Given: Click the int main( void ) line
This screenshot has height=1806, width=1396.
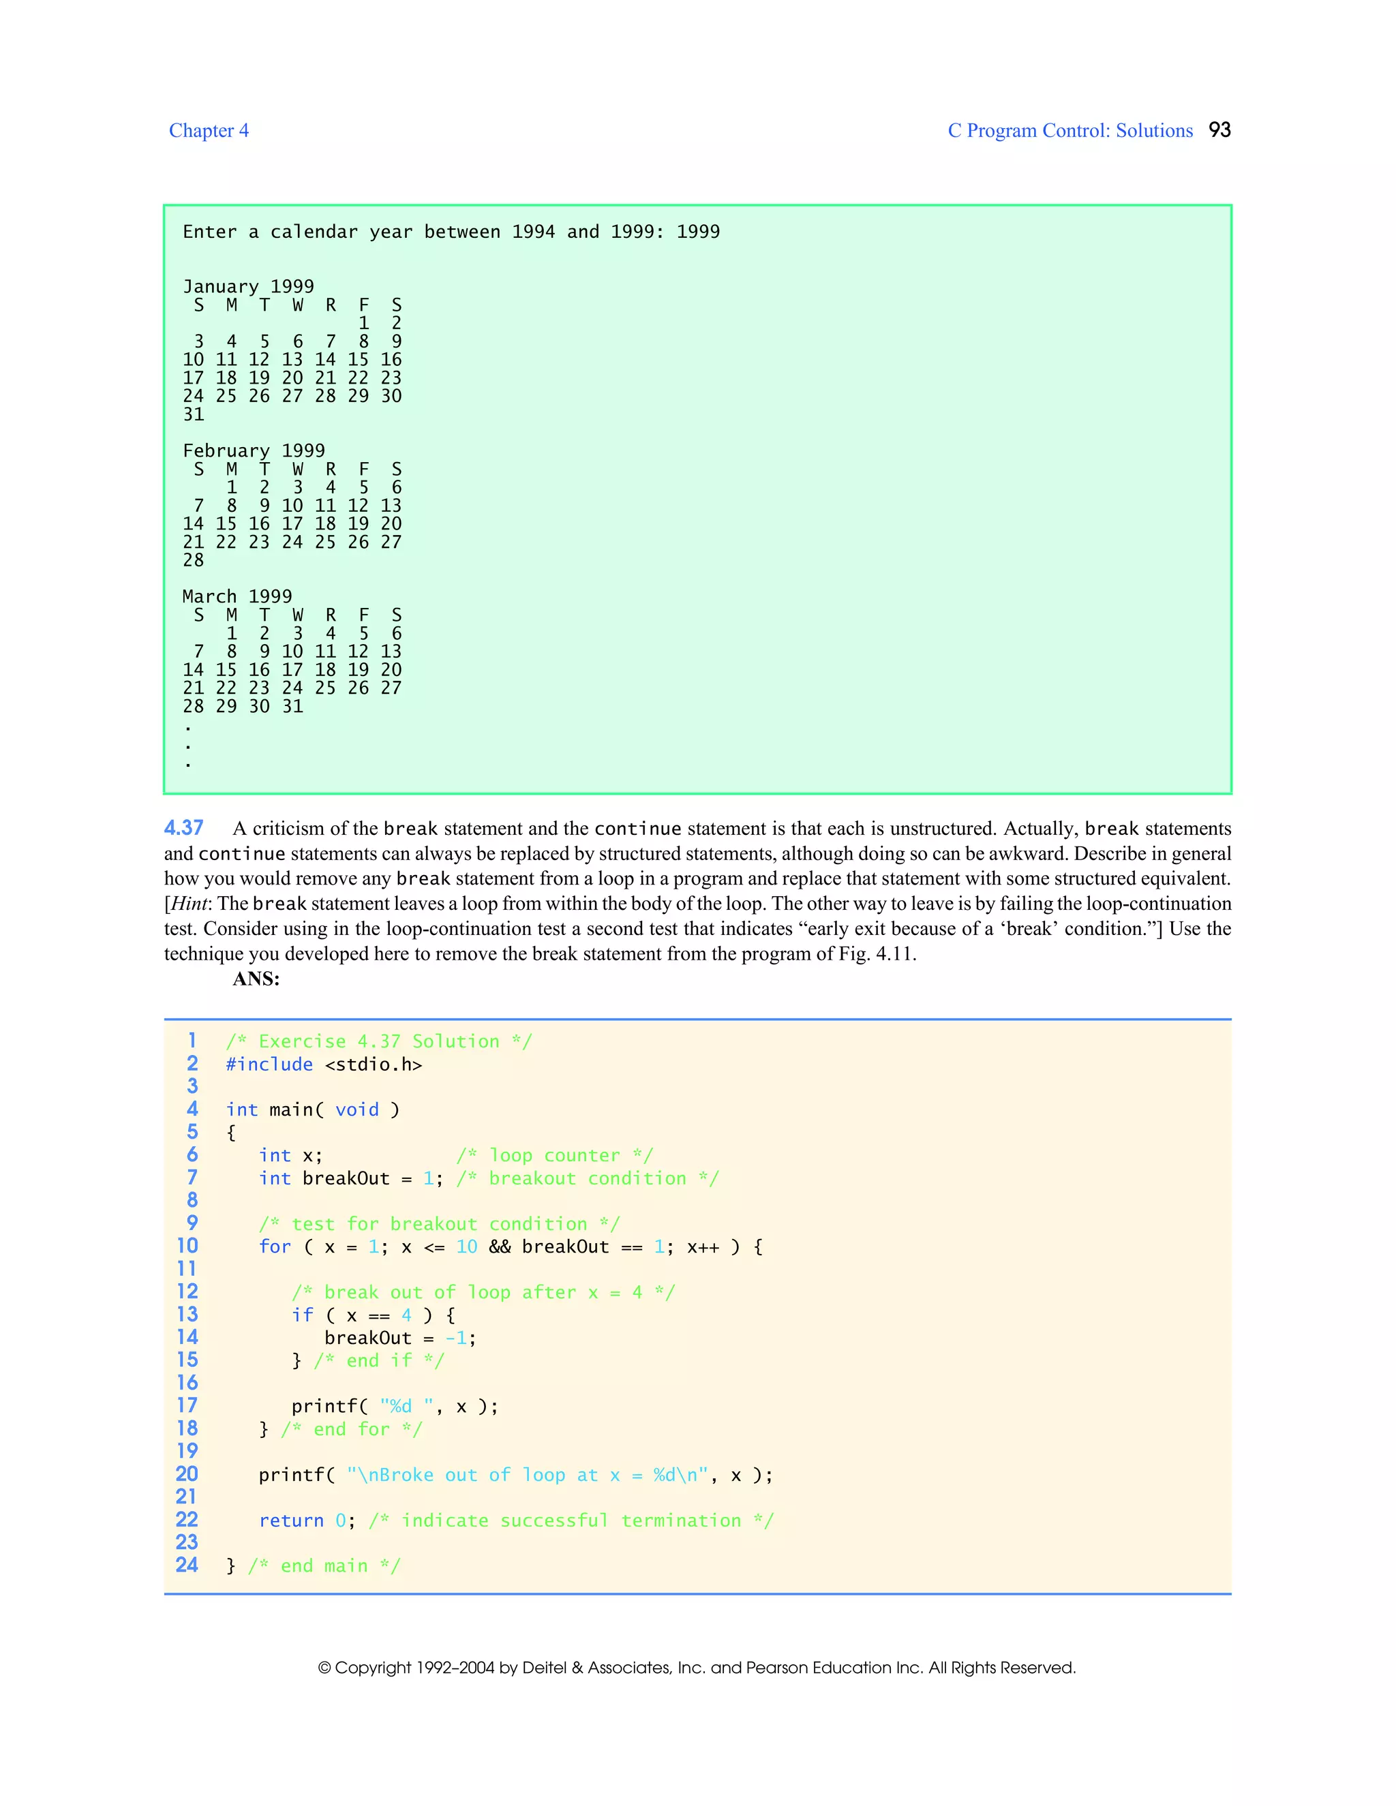Looking at the screenshot, I should pyautogui.click(x=313, y=1109).
